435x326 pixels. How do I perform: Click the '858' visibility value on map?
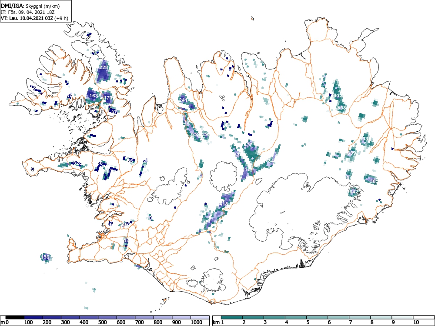(342, 107)
